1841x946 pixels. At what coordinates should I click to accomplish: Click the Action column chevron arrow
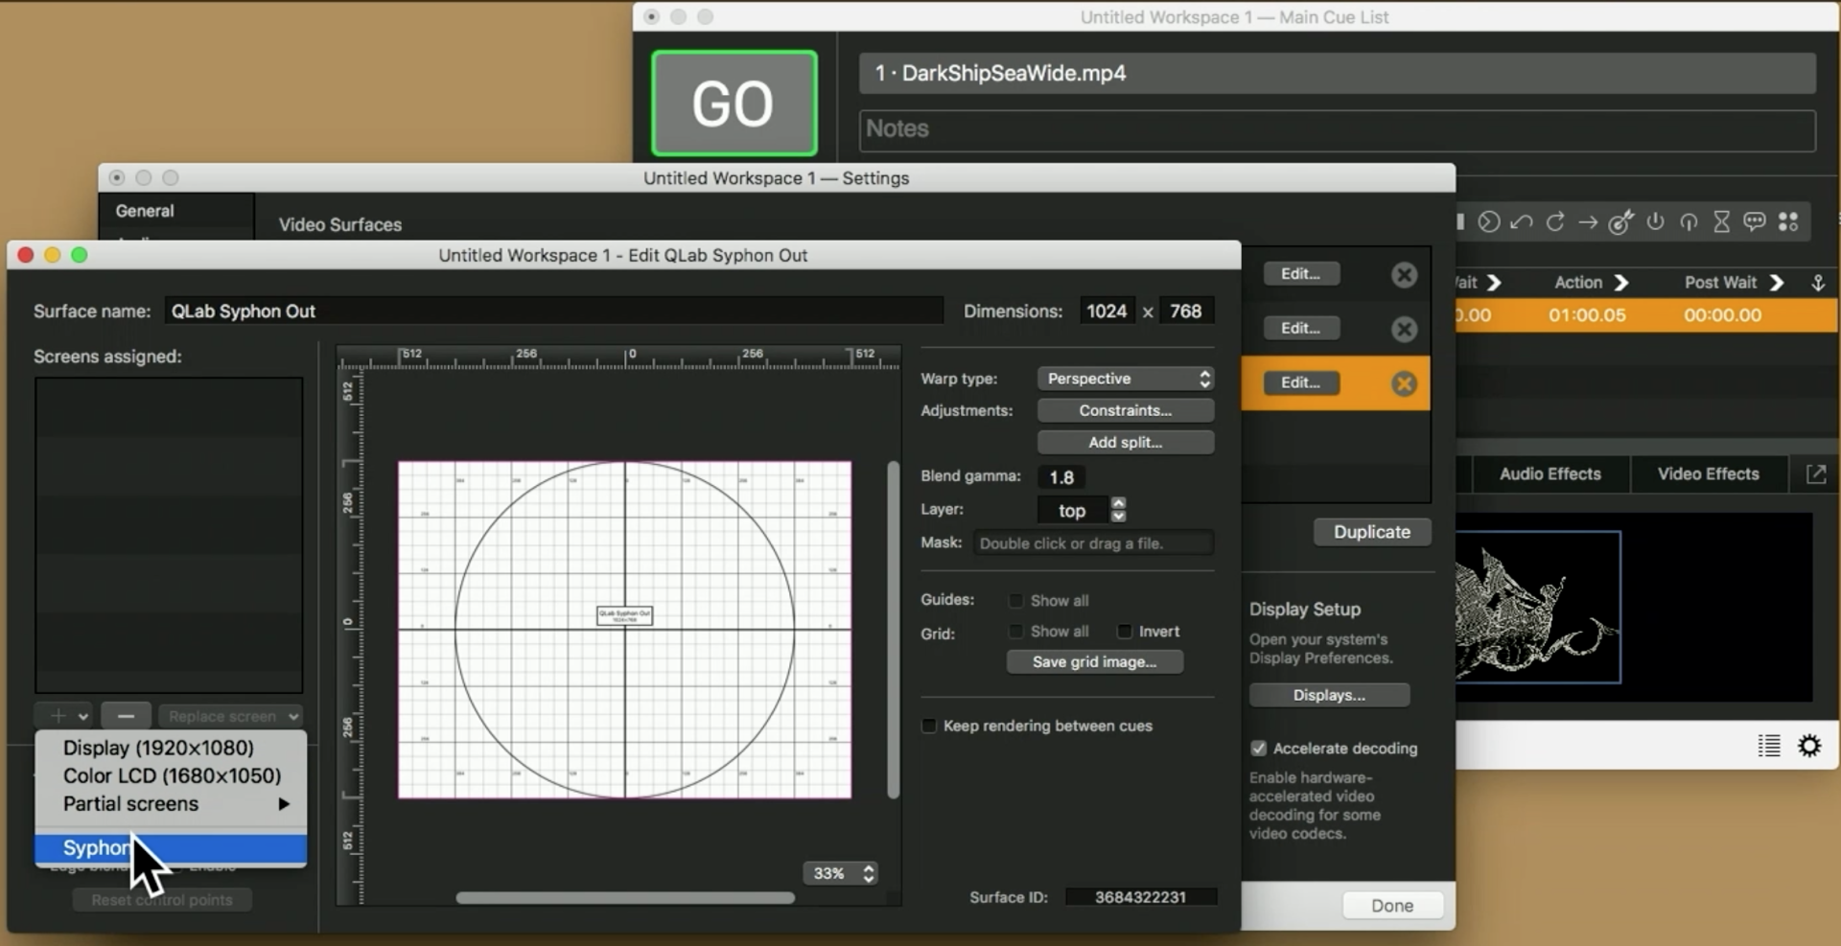(1620, 283)
